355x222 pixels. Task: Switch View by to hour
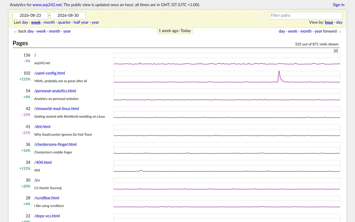[329, 22]
